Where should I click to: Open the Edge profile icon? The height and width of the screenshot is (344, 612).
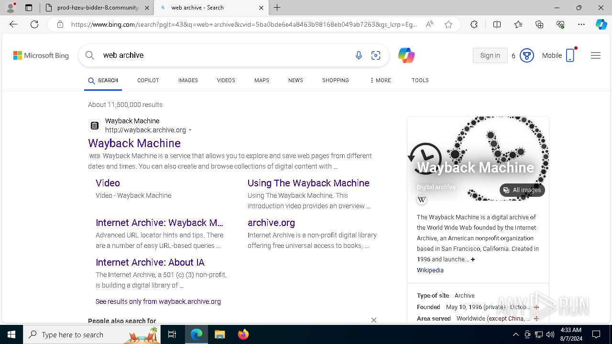[x=11, y=8]
